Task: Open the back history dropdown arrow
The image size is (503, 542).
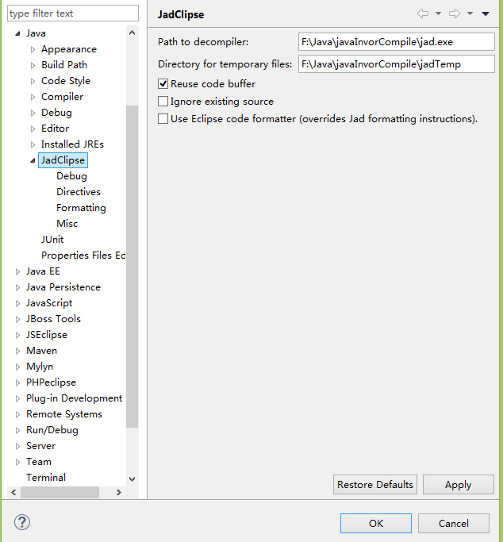Action: 438,13
